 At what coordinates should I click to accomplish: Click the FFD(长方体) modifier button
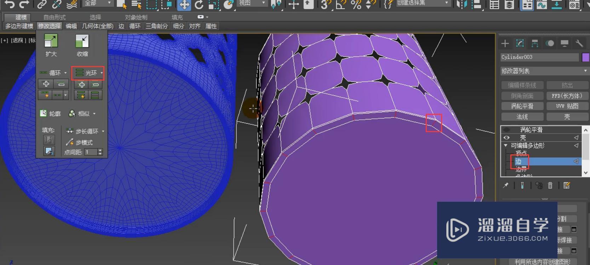coord(567,96)
